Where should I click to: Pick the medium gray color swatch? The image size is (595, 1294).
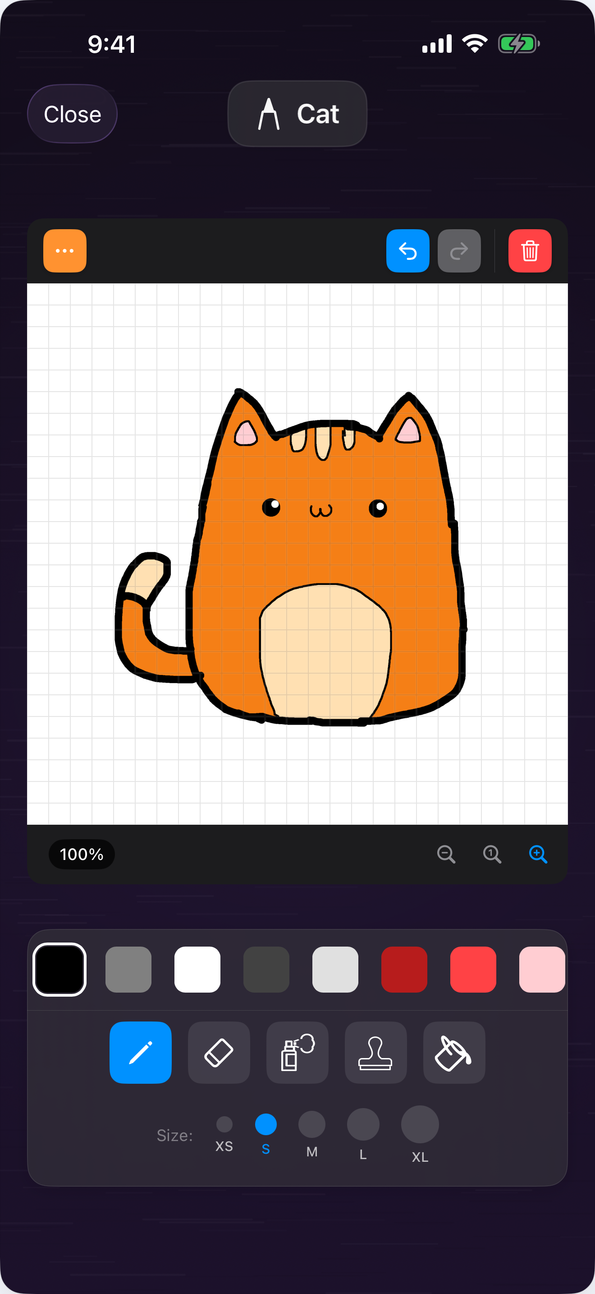point(128,970)
